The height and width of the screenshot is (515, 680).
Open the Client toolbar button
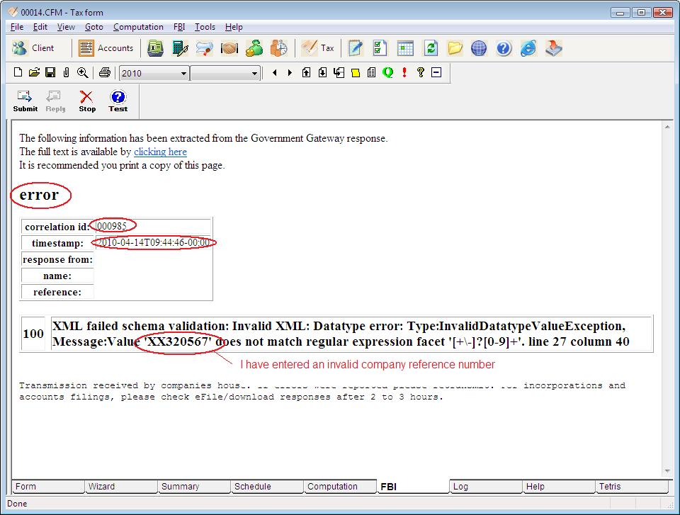33,48
